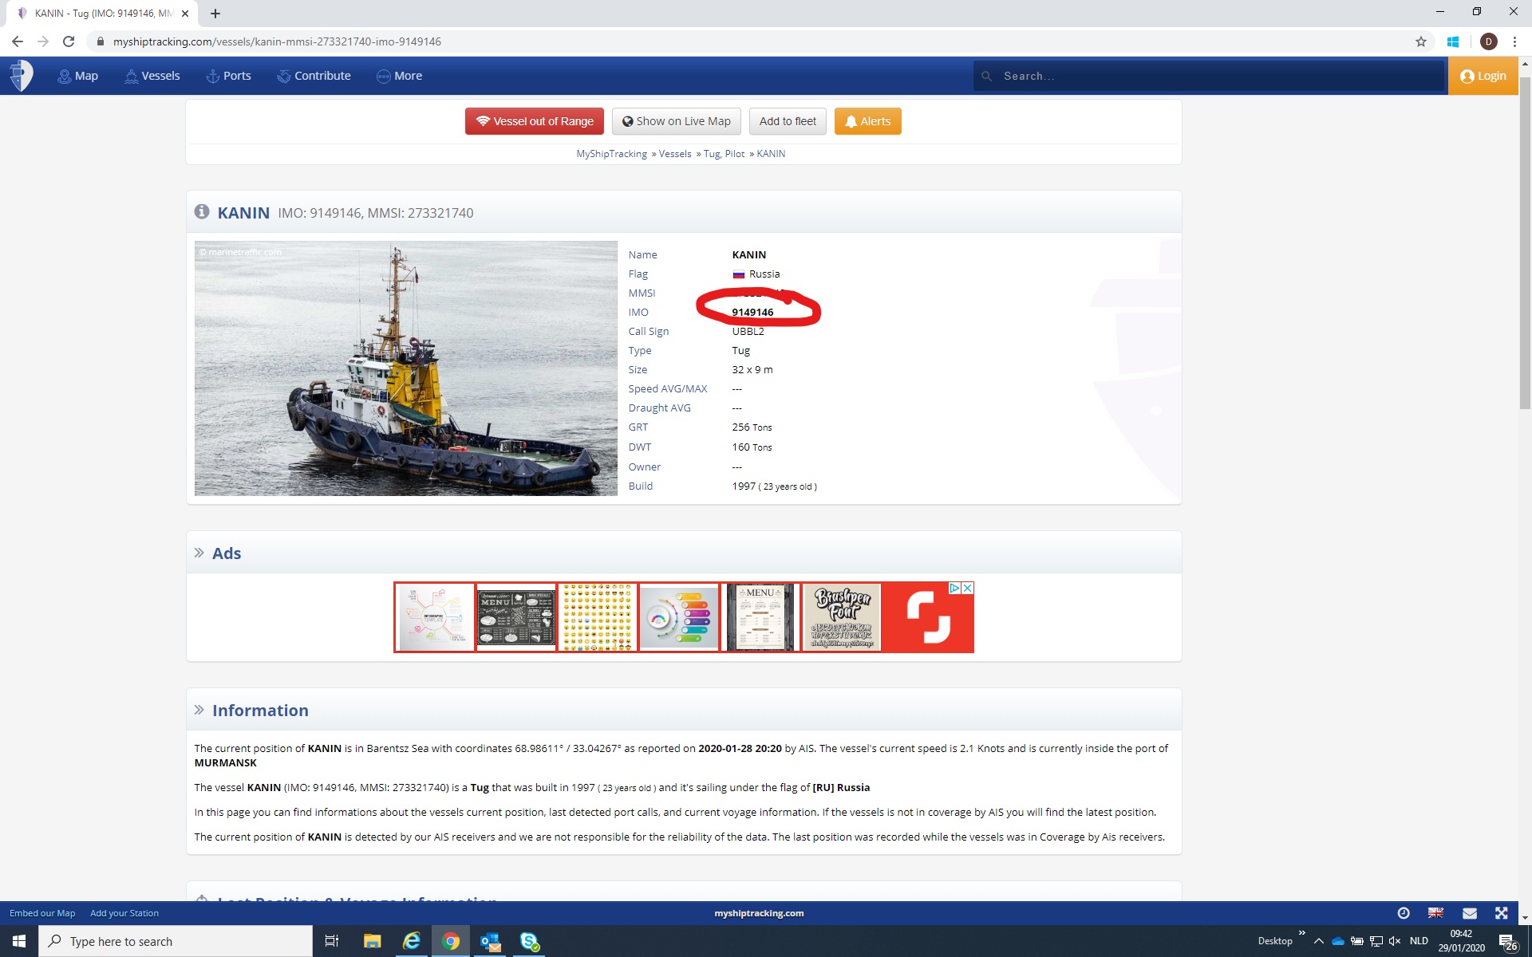Toggle fullscreen with the expand arrows icon
The image size is (1532, 957).
[x=1501, y=913]
